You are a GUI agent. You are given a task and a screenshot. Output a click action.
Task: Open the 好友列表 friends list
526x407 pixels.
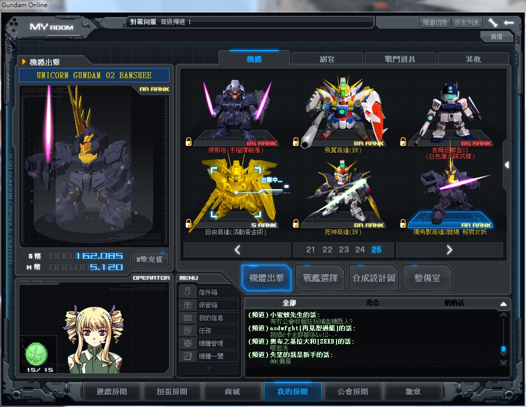[467, 22]
